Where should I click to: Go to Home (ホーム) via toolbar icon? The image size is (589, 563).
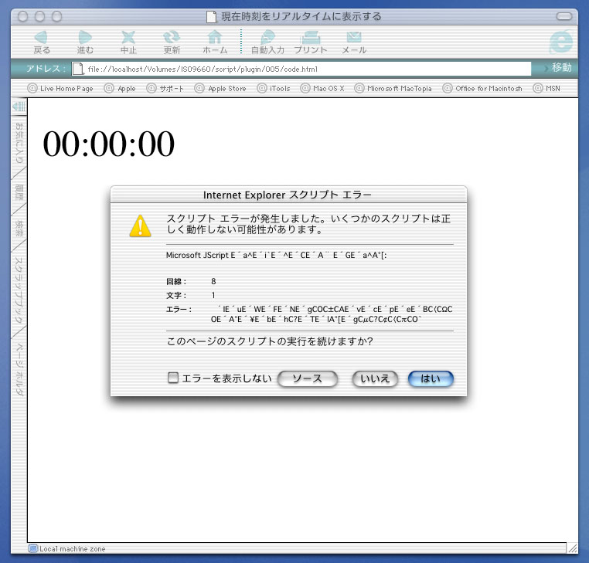click(x=215, y=37)
